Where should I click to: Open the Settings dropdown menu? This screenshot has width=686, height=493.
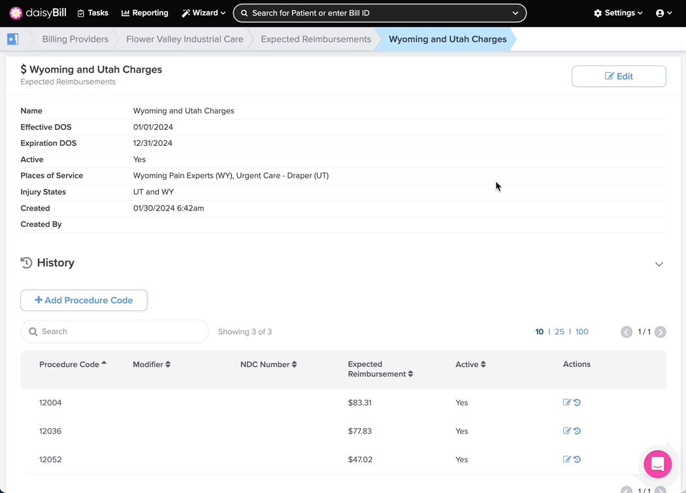617,13
